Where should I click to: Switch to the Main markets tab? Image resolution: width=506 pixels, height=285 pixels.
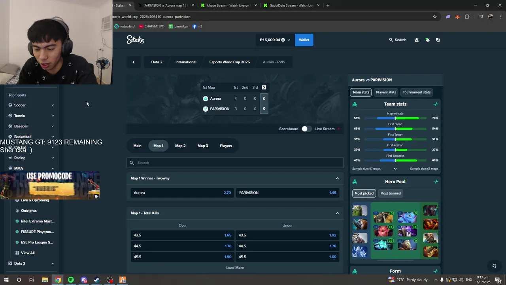pyautogui.click(x=137, y=146)
